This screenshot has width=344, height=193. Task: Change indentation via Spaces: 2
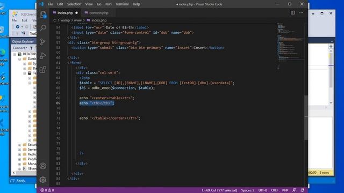coord(248,190)
